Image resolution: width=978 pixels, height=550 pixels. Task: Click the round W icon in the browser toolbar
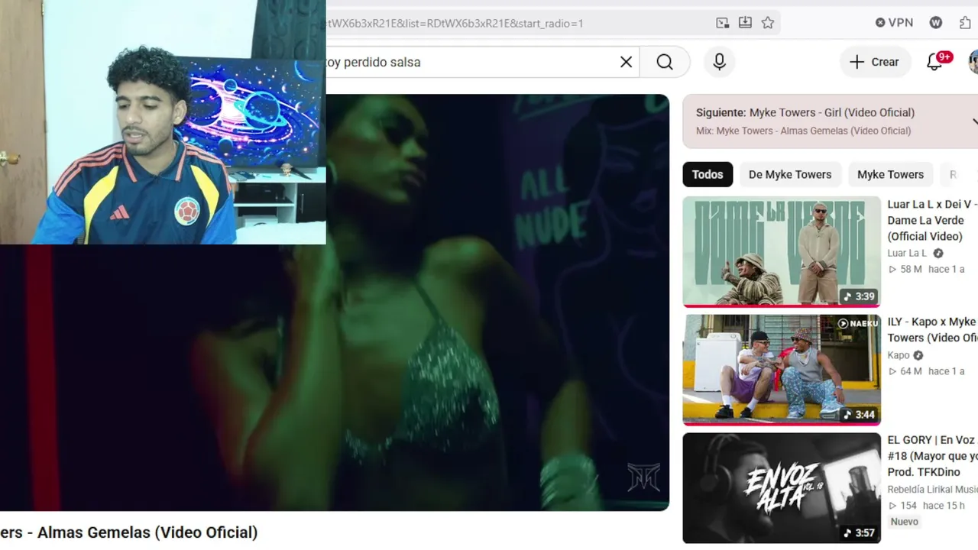(x=936, y=23)
